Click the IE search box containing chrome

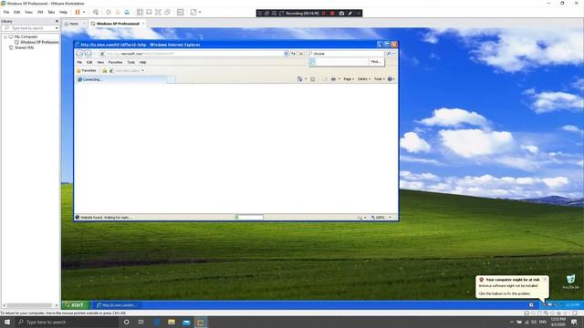[x=347, y=54]
